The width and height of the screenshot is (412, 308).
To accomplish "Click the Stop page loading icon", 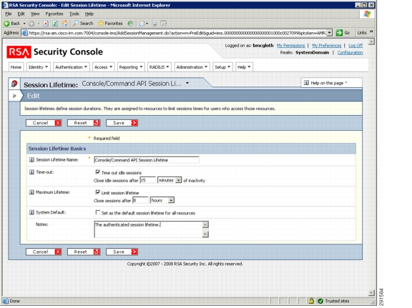I will (x=46, y=24).
